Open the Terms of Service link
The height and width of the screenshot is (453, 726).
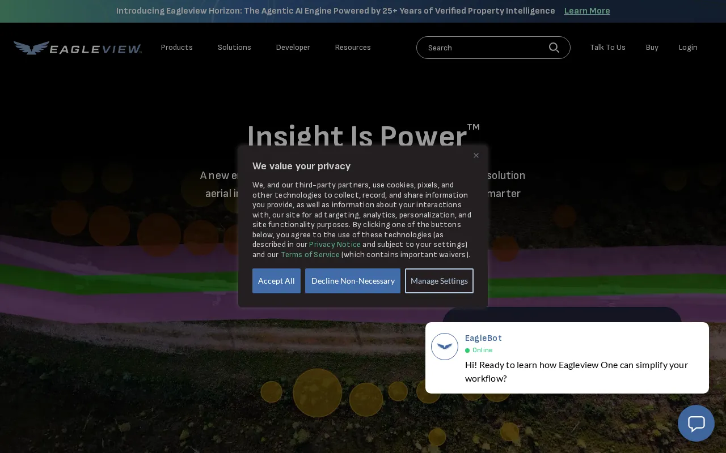(310, 255)
